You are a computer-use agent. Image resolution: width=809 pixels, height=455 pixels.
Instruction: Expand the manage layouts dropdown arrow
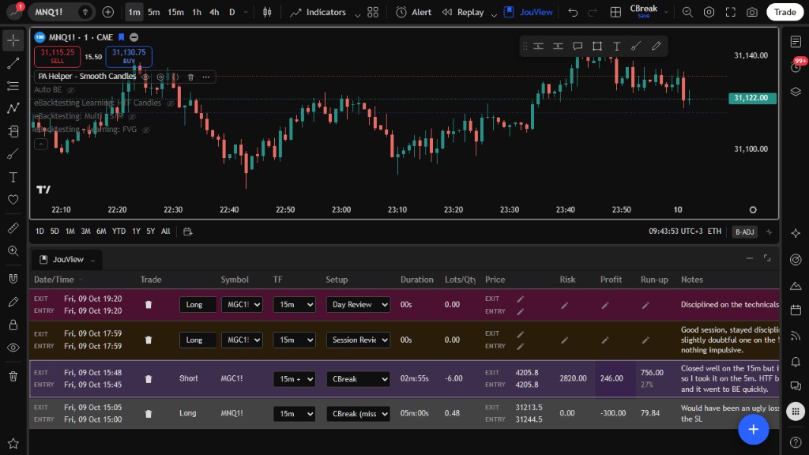click(666, 12)
